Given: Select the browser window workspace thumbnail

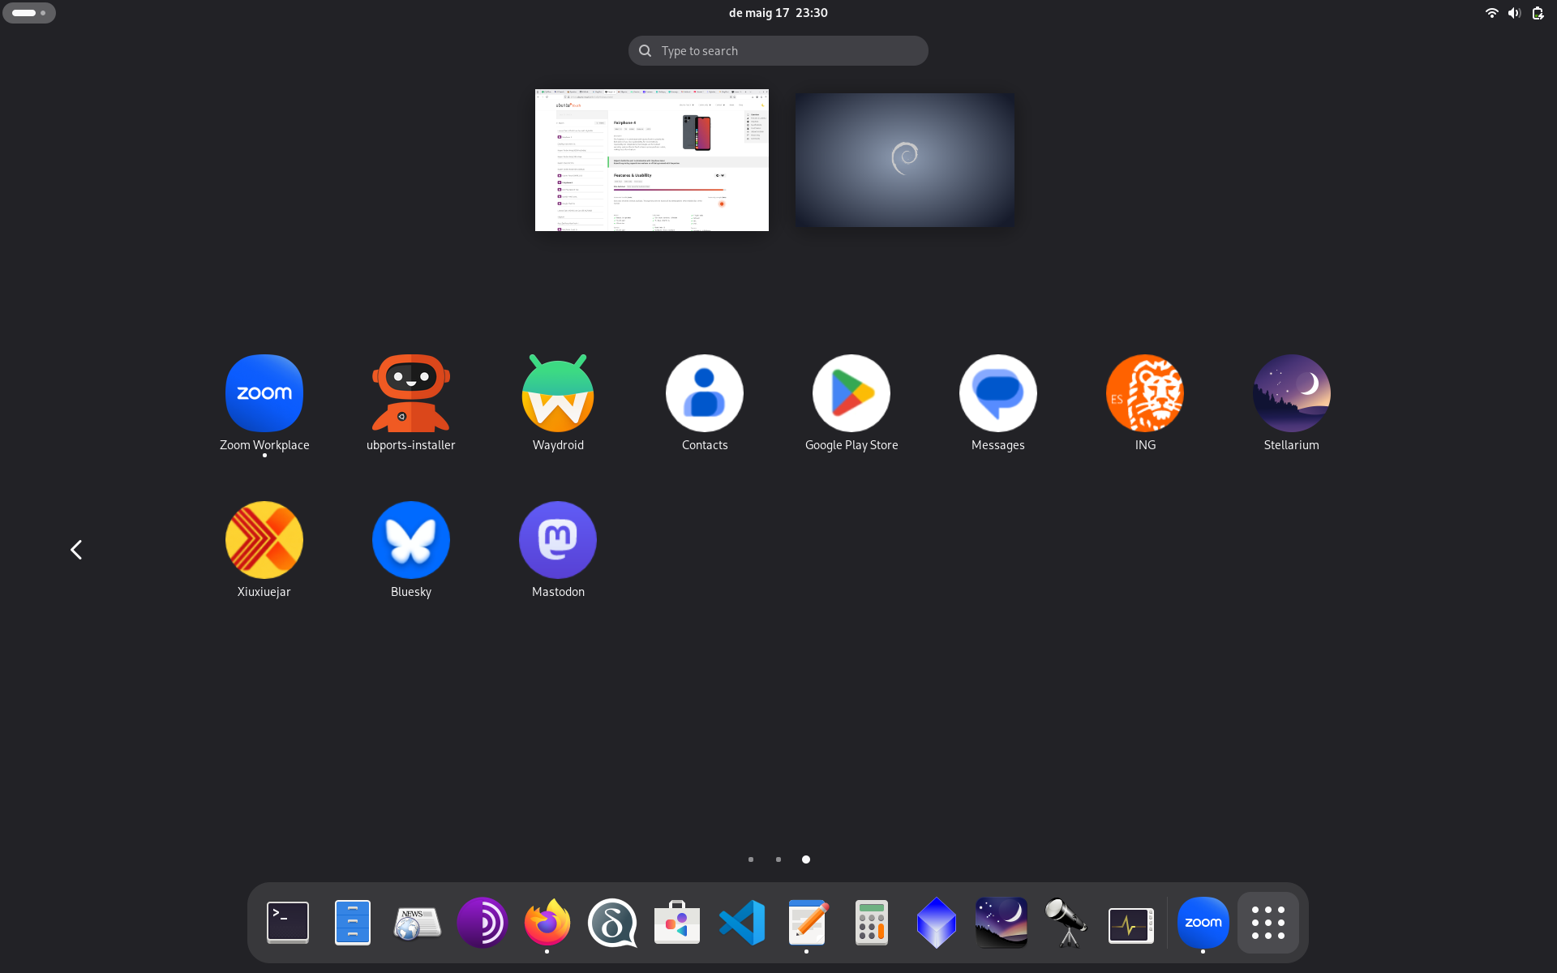Looking at the screenshot, I should click(x=652, y=160).
